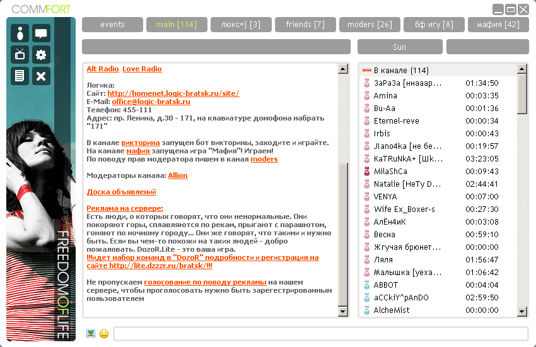Open the smiley emoticon picker
Image resolution: width=536 pixels, height=347 pixels.
click(x=104, y=334)
